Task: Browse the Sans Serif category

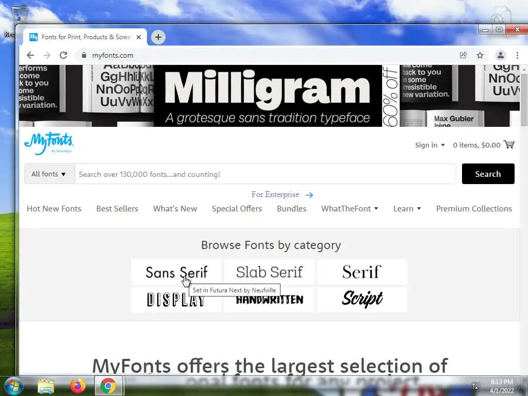Action: pyautogui.click(x=176, y=272)
